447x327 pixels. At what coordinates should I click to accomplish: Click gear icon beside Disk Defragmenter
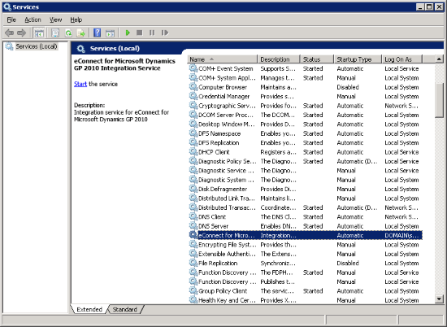[x=193, y=189]
